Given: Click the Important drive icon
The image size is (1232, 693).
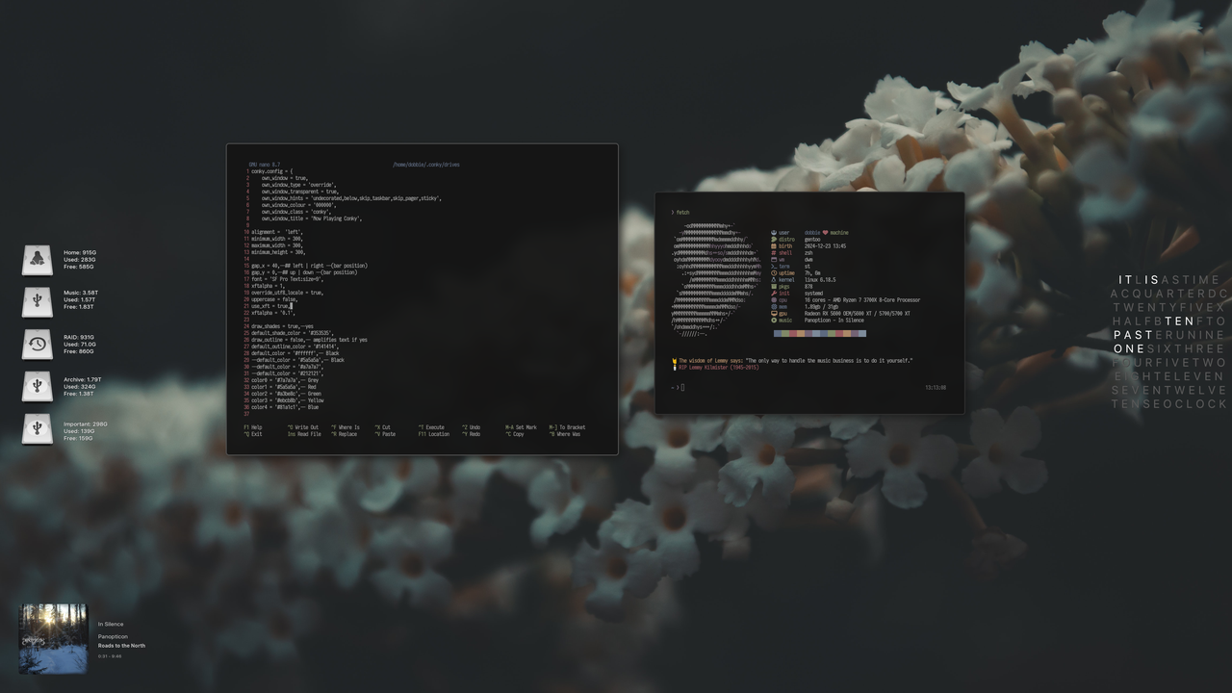Looking at the screenshot, I should 38,428.
